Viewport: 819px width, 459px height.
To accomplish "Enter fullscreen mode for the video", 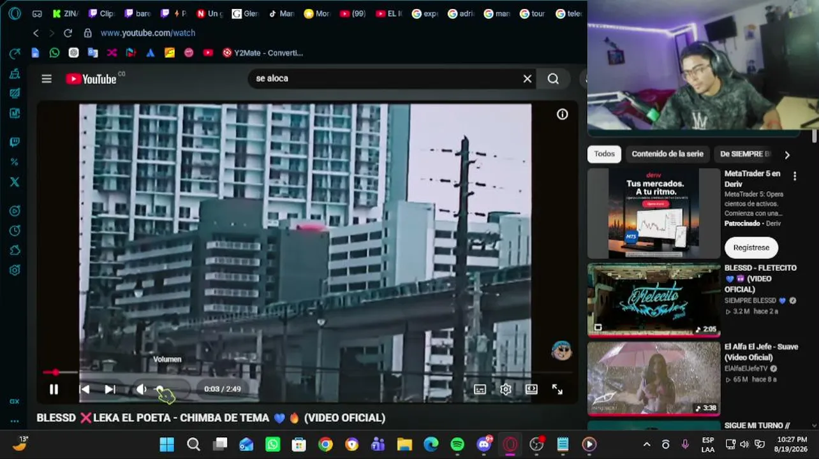I will pyautogui.click(x=557, y=390).
